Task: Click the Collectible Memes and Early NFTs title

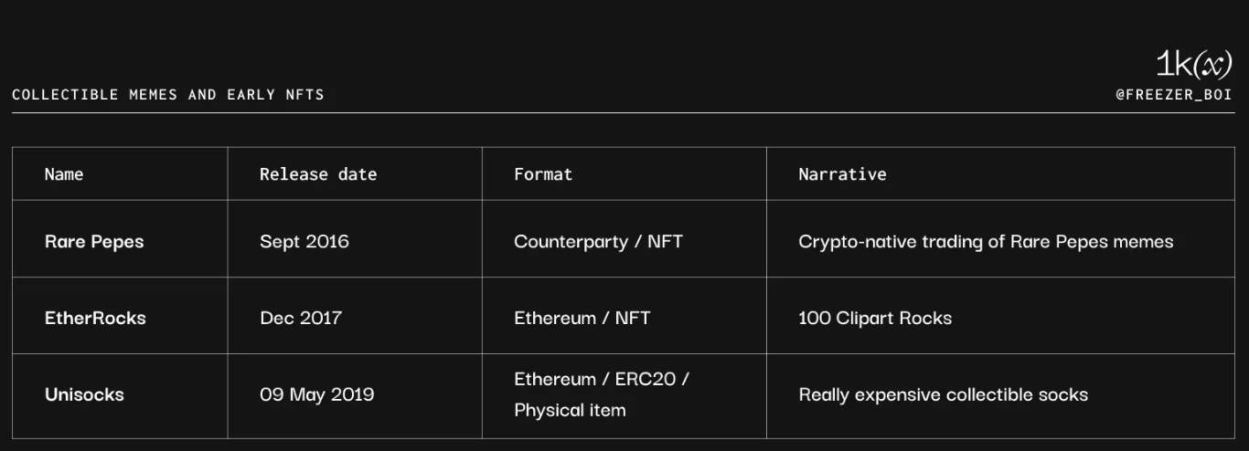Action: coord(168,95)
